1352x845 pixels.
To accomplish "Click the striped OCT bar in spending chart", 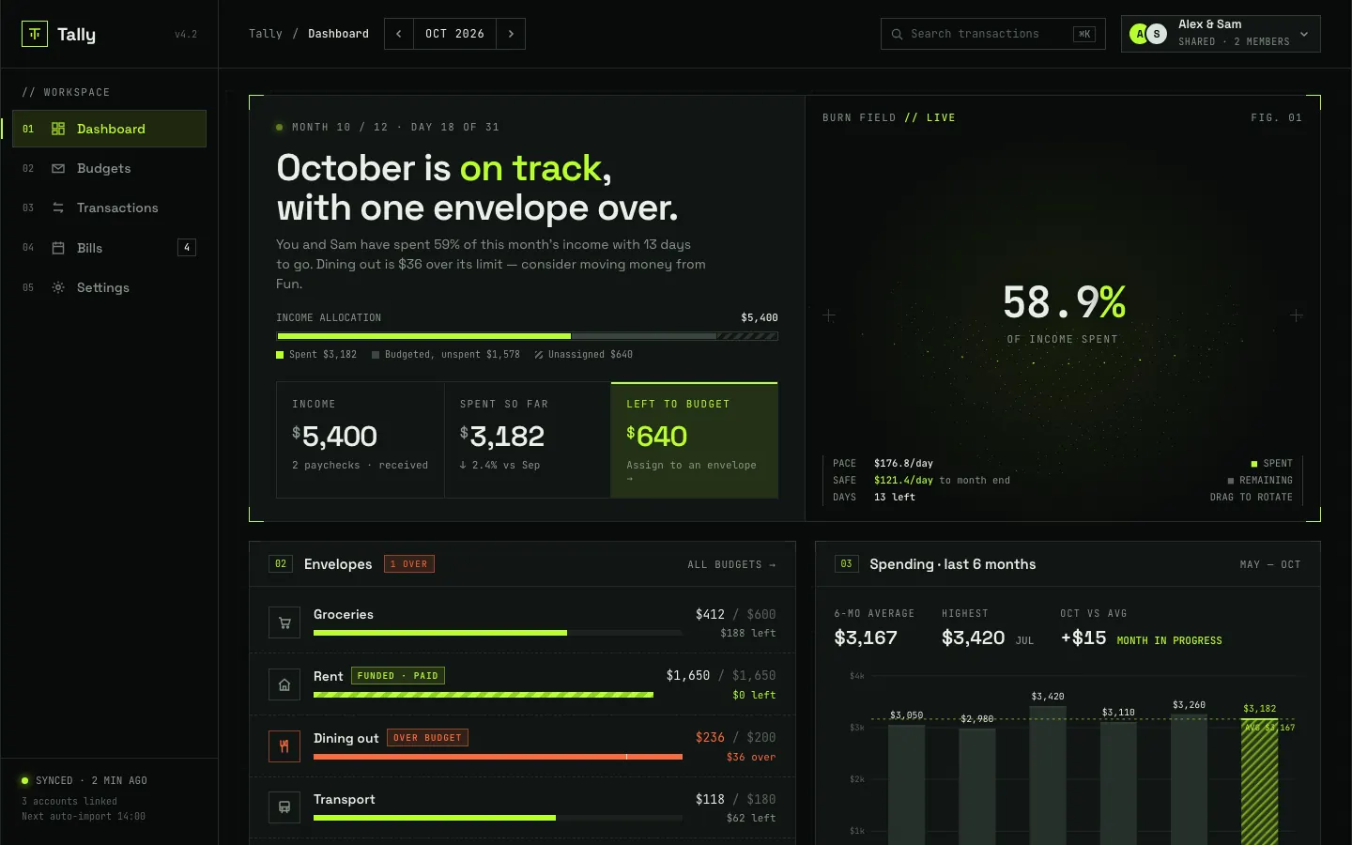I will pyautogui.click(x=1260, y=781).
